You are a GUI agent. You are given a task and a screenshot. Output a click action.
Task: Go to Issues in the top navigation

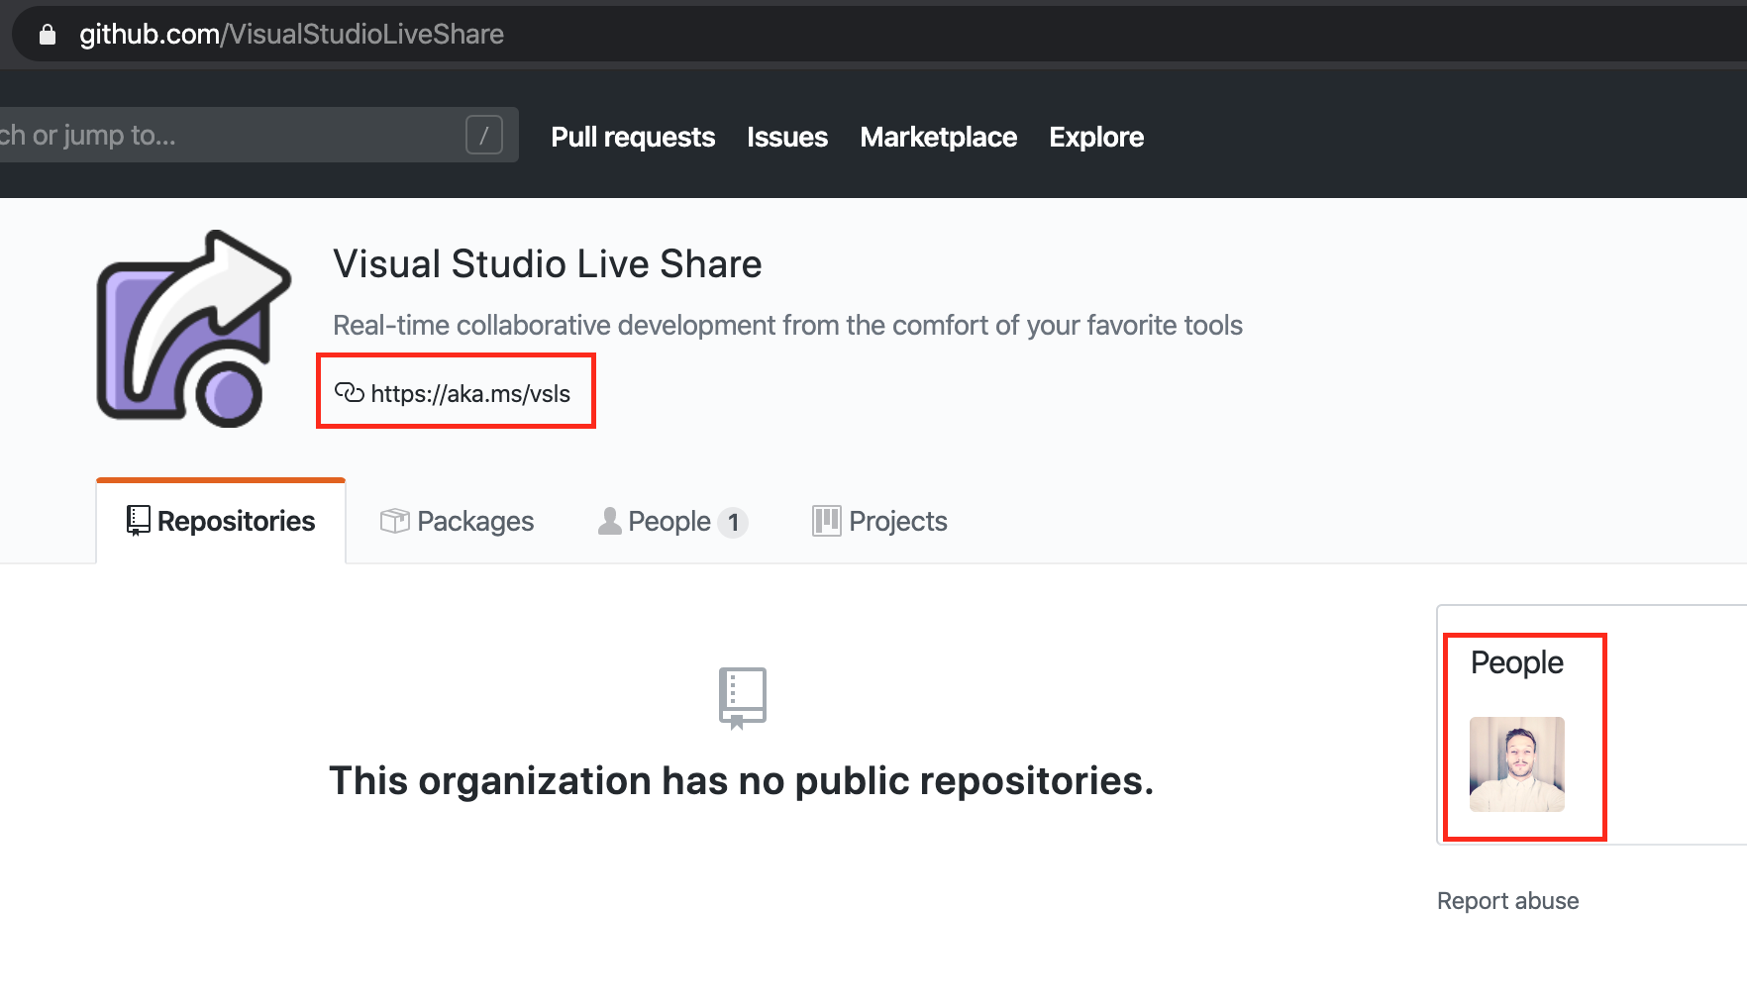pos(787,137)
